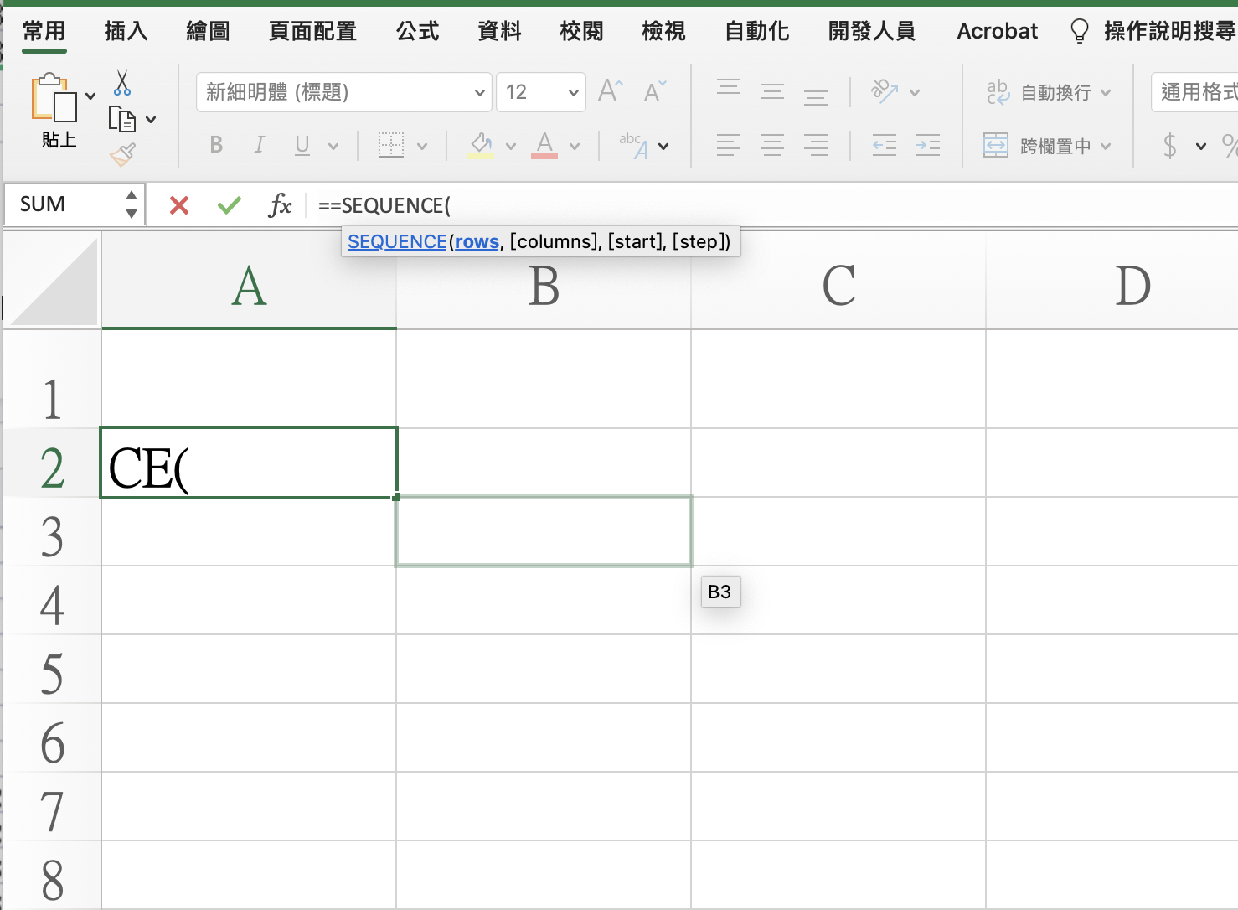The width and height of the screenshot is (1238, 910).
Task: Open the copy options dropdown arrow
Action: [151, 120]
